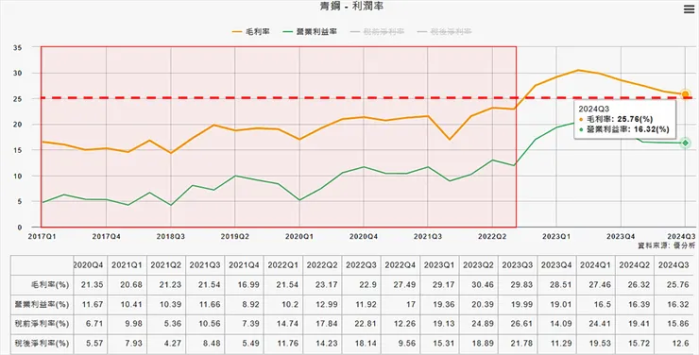Image resolution: width=699 pixels, height=355 pixels.
Task: Click pre-tax margin cell 22.81
Action: click(361, 324)
